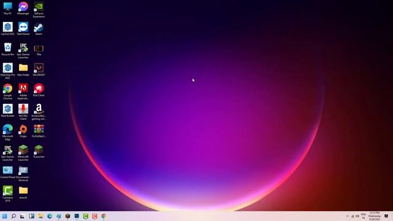Select Epic Games Launcher beside Minecraft Launcher
The height and width of the screenshot is (221, 393).
click(7, 153)
